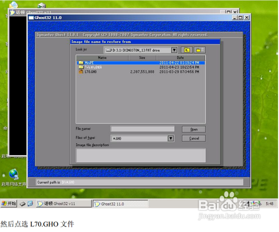Click the MiniPE folder icon
Screen dimensions: 279x232
(x=81, y=62)
